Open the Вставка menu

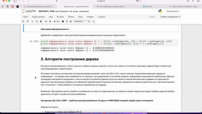[60, 17]
